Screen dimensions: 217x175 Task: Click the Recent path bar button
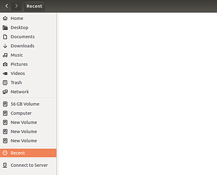point(34,6)
